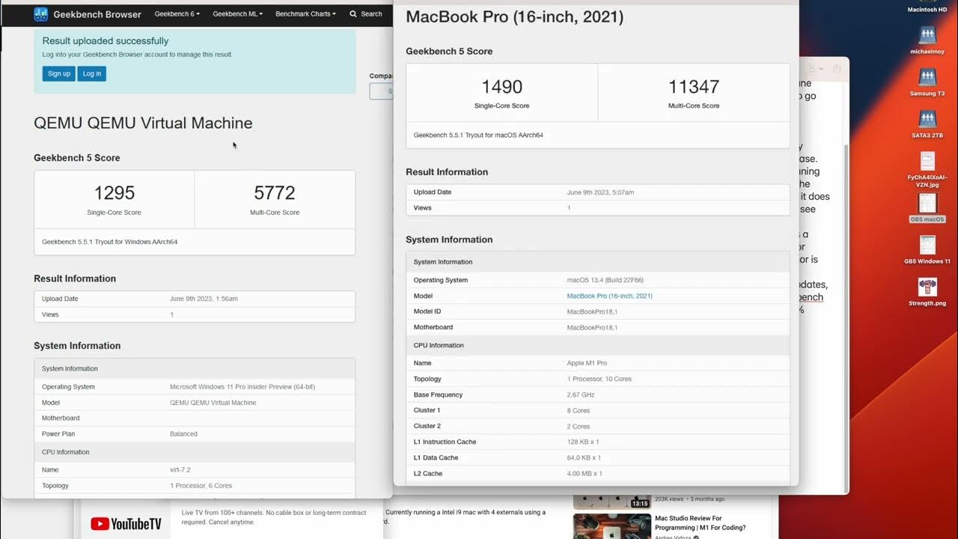Viewport: 958px width, 539px height.
Task: Click the 'virt-7.2' CPU name value
Action: (180, 470)
